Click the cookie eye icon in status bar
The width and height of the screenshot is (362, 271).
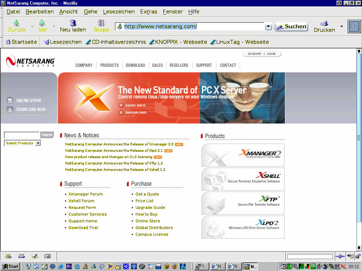click(350, 256)
